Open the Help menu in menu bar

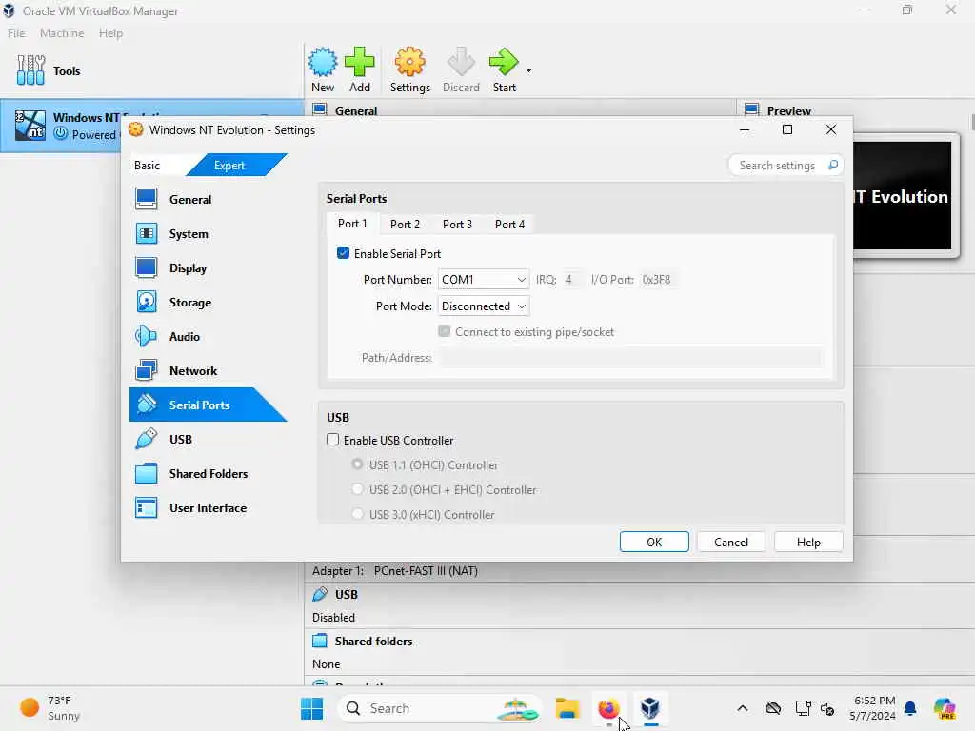[110, 33]
